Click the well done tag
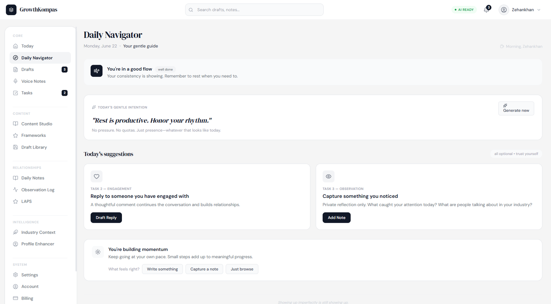 pos(165,69)
